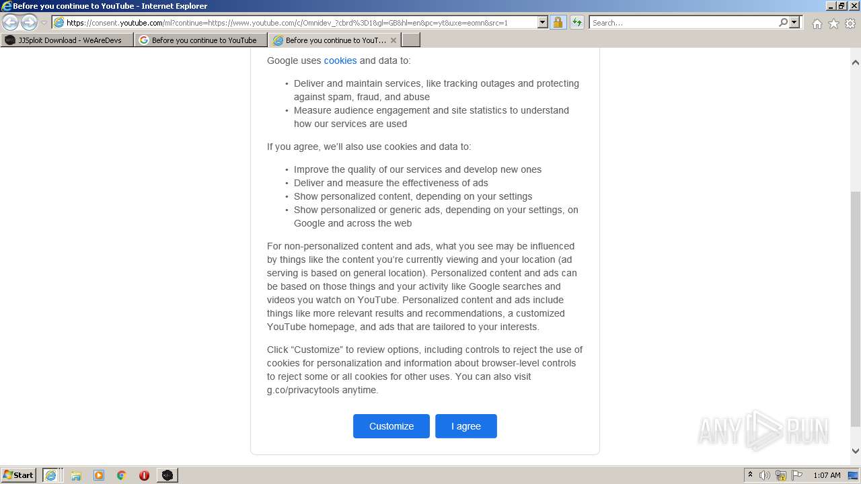This screenshot has height=484, width=861.
Task: Close the active YouTube consent tab
Action: click(394, 40)
